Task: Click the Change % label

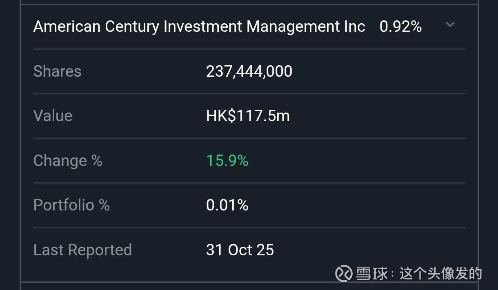Action: coord(68,161)
